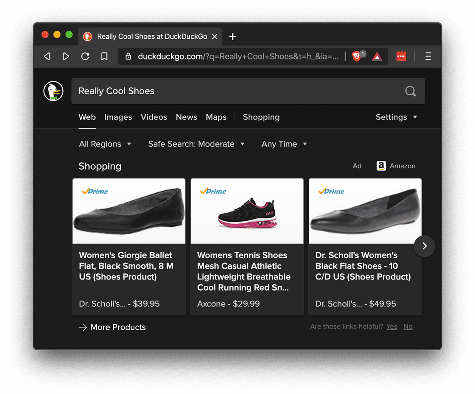Open the red password manager extension icon
This screenshot has width=475, height=394.
401,56
